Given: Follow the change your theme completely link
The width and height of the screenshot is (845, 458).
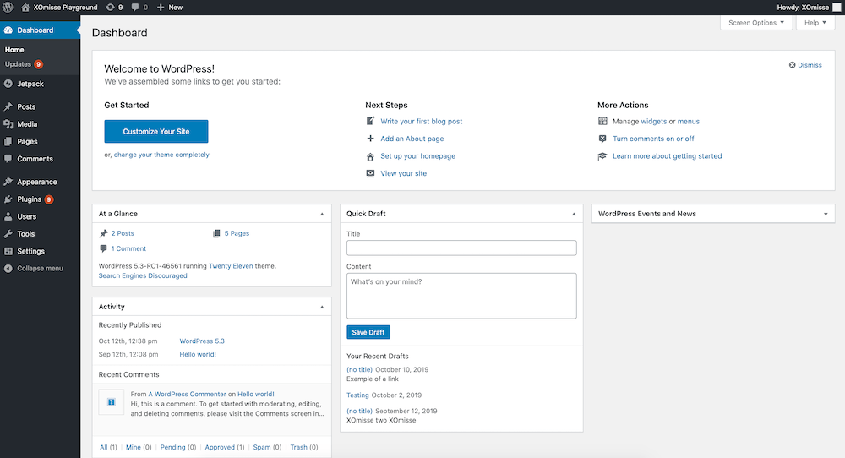Looking at the screenshot, I should click(161, 155).
